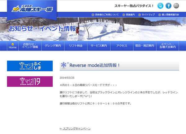Click the snowflake icon beside the article title
Screen dimensions: 186x134
(64, 65)
